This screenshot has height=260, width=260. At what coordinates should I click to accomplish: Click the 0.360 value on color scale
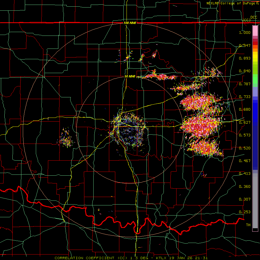(x=245, y=187)
